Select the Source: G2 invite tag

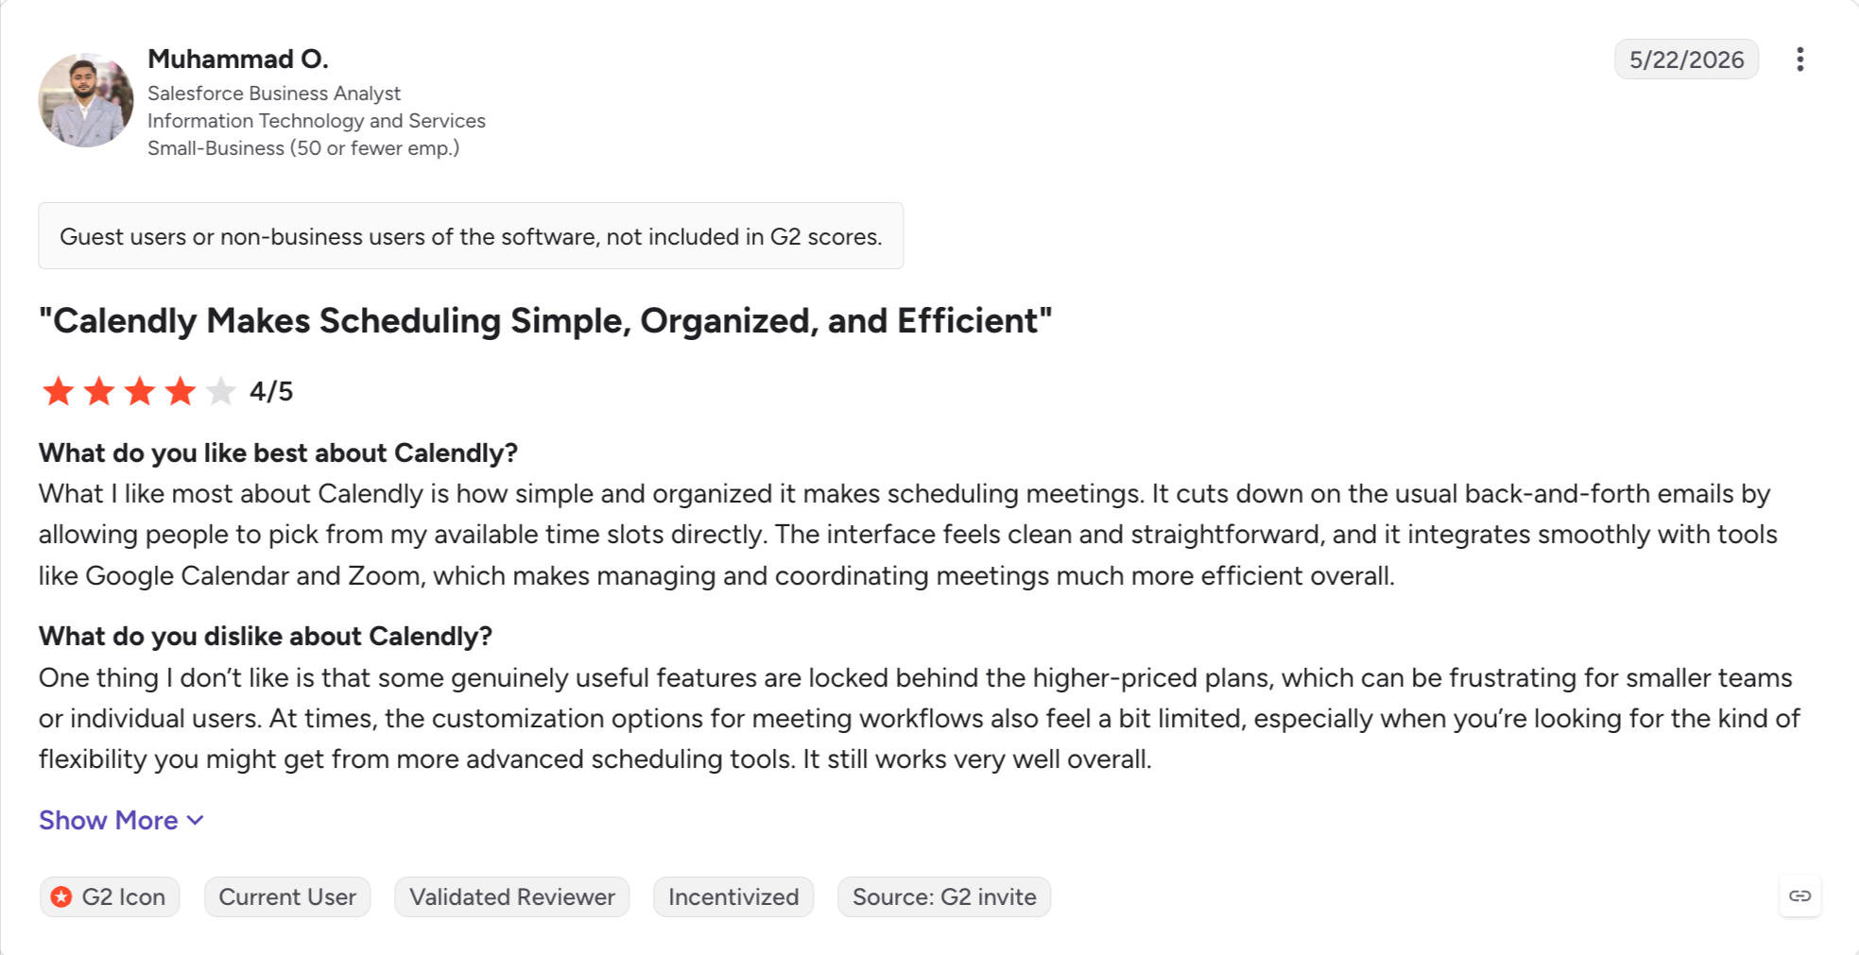pos(944,896)
